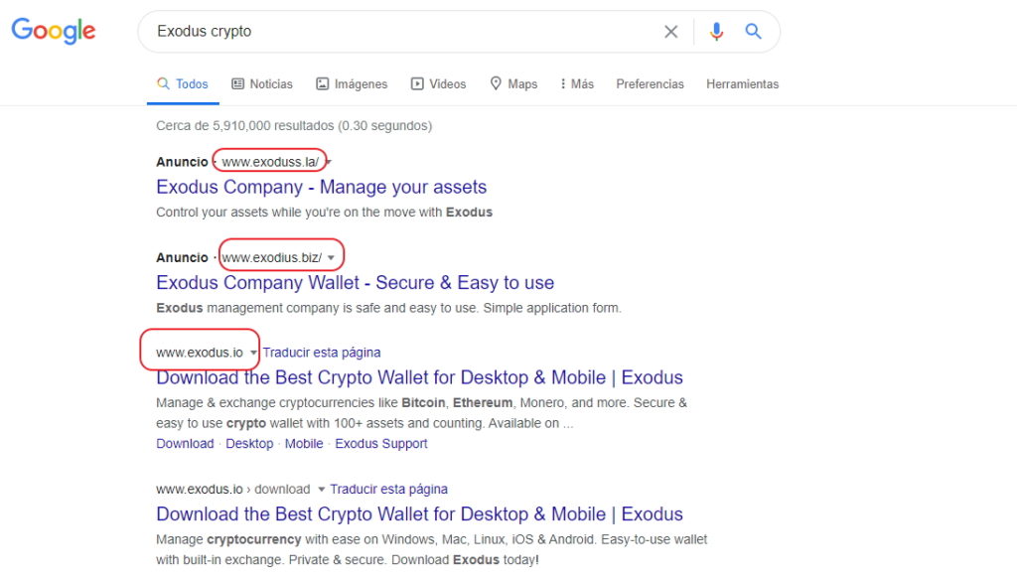Image resolution: width=1017 pixels, height=581 pixels.
Task: Open 'Exodus Company Wallet - Secure & Easy' ad
Action: [x=355, y=283]
